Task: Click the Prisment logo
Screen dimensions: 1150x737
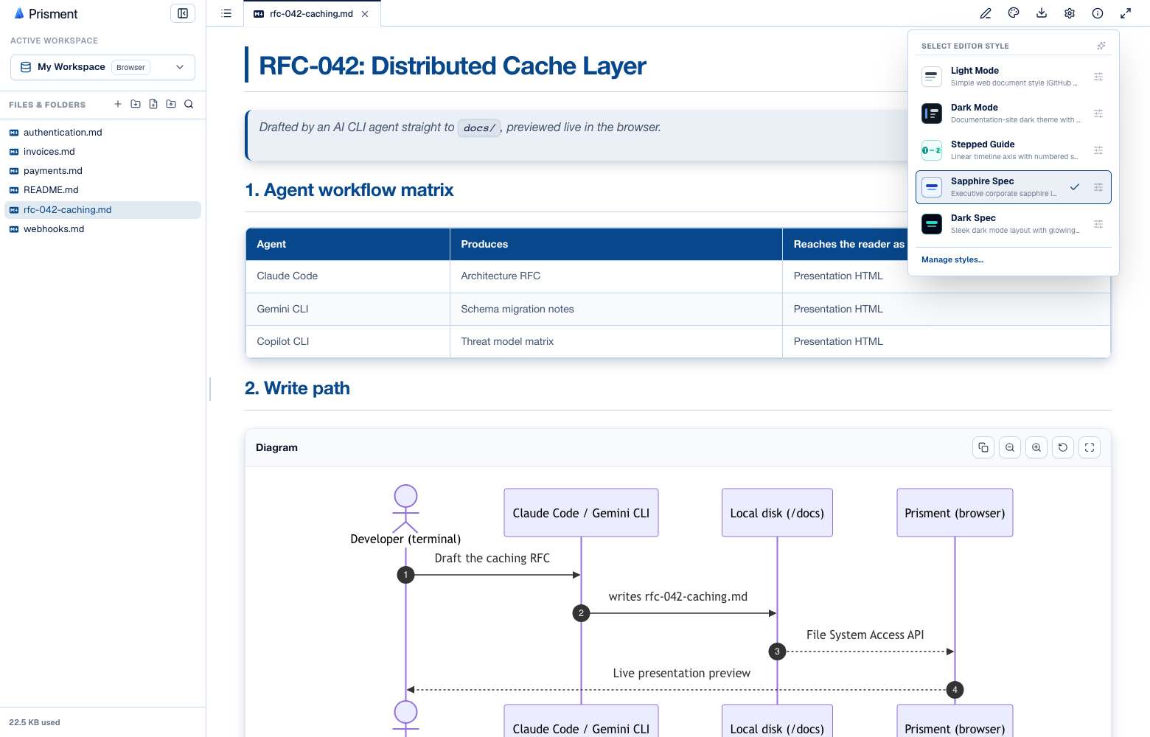Action: tap(46, 14)
